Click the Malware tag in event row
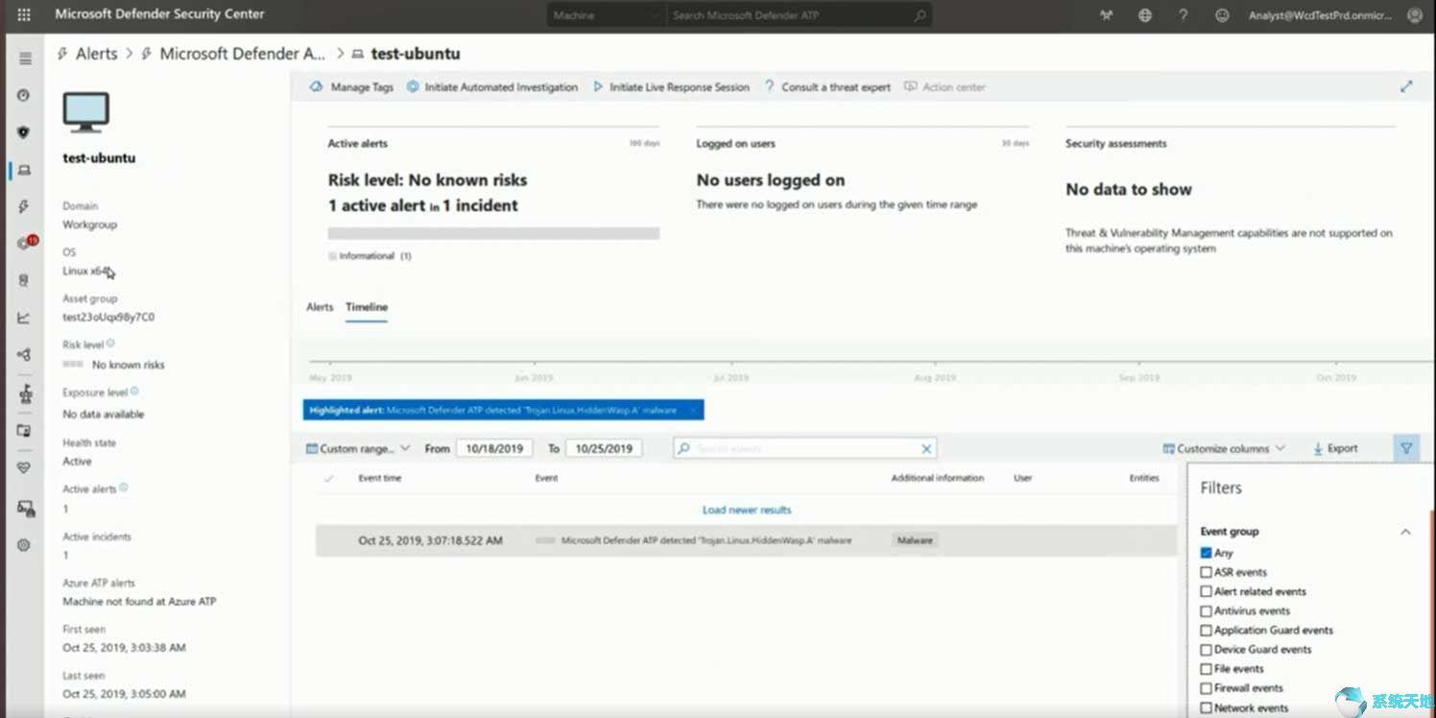This screenshot has height=718, width=1436. 915,540
